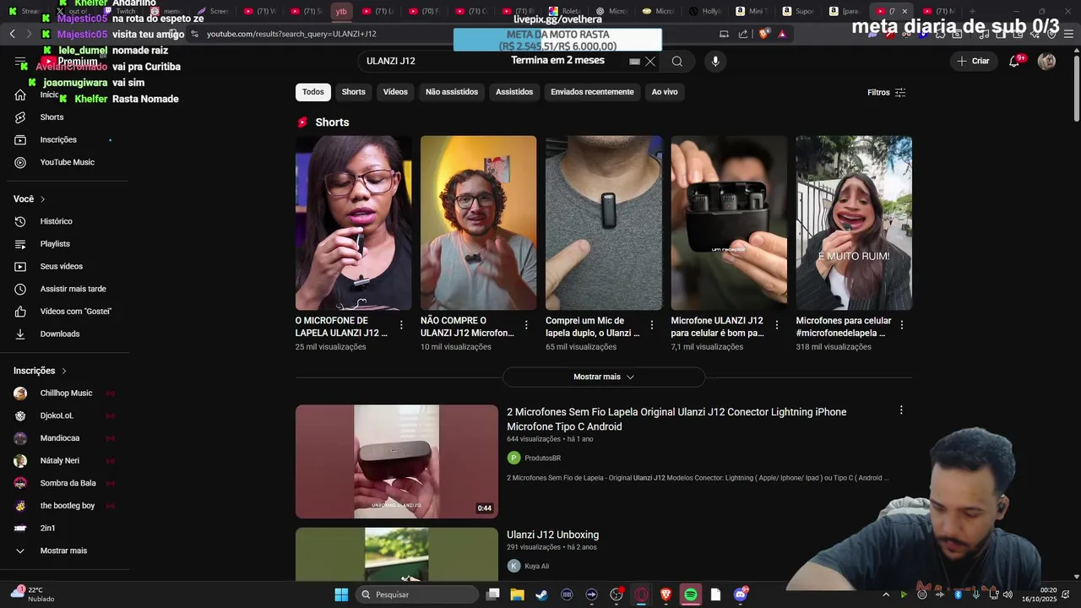Select the Todos filter chip
Screen dimensions: 1081x608
[313, 92]
